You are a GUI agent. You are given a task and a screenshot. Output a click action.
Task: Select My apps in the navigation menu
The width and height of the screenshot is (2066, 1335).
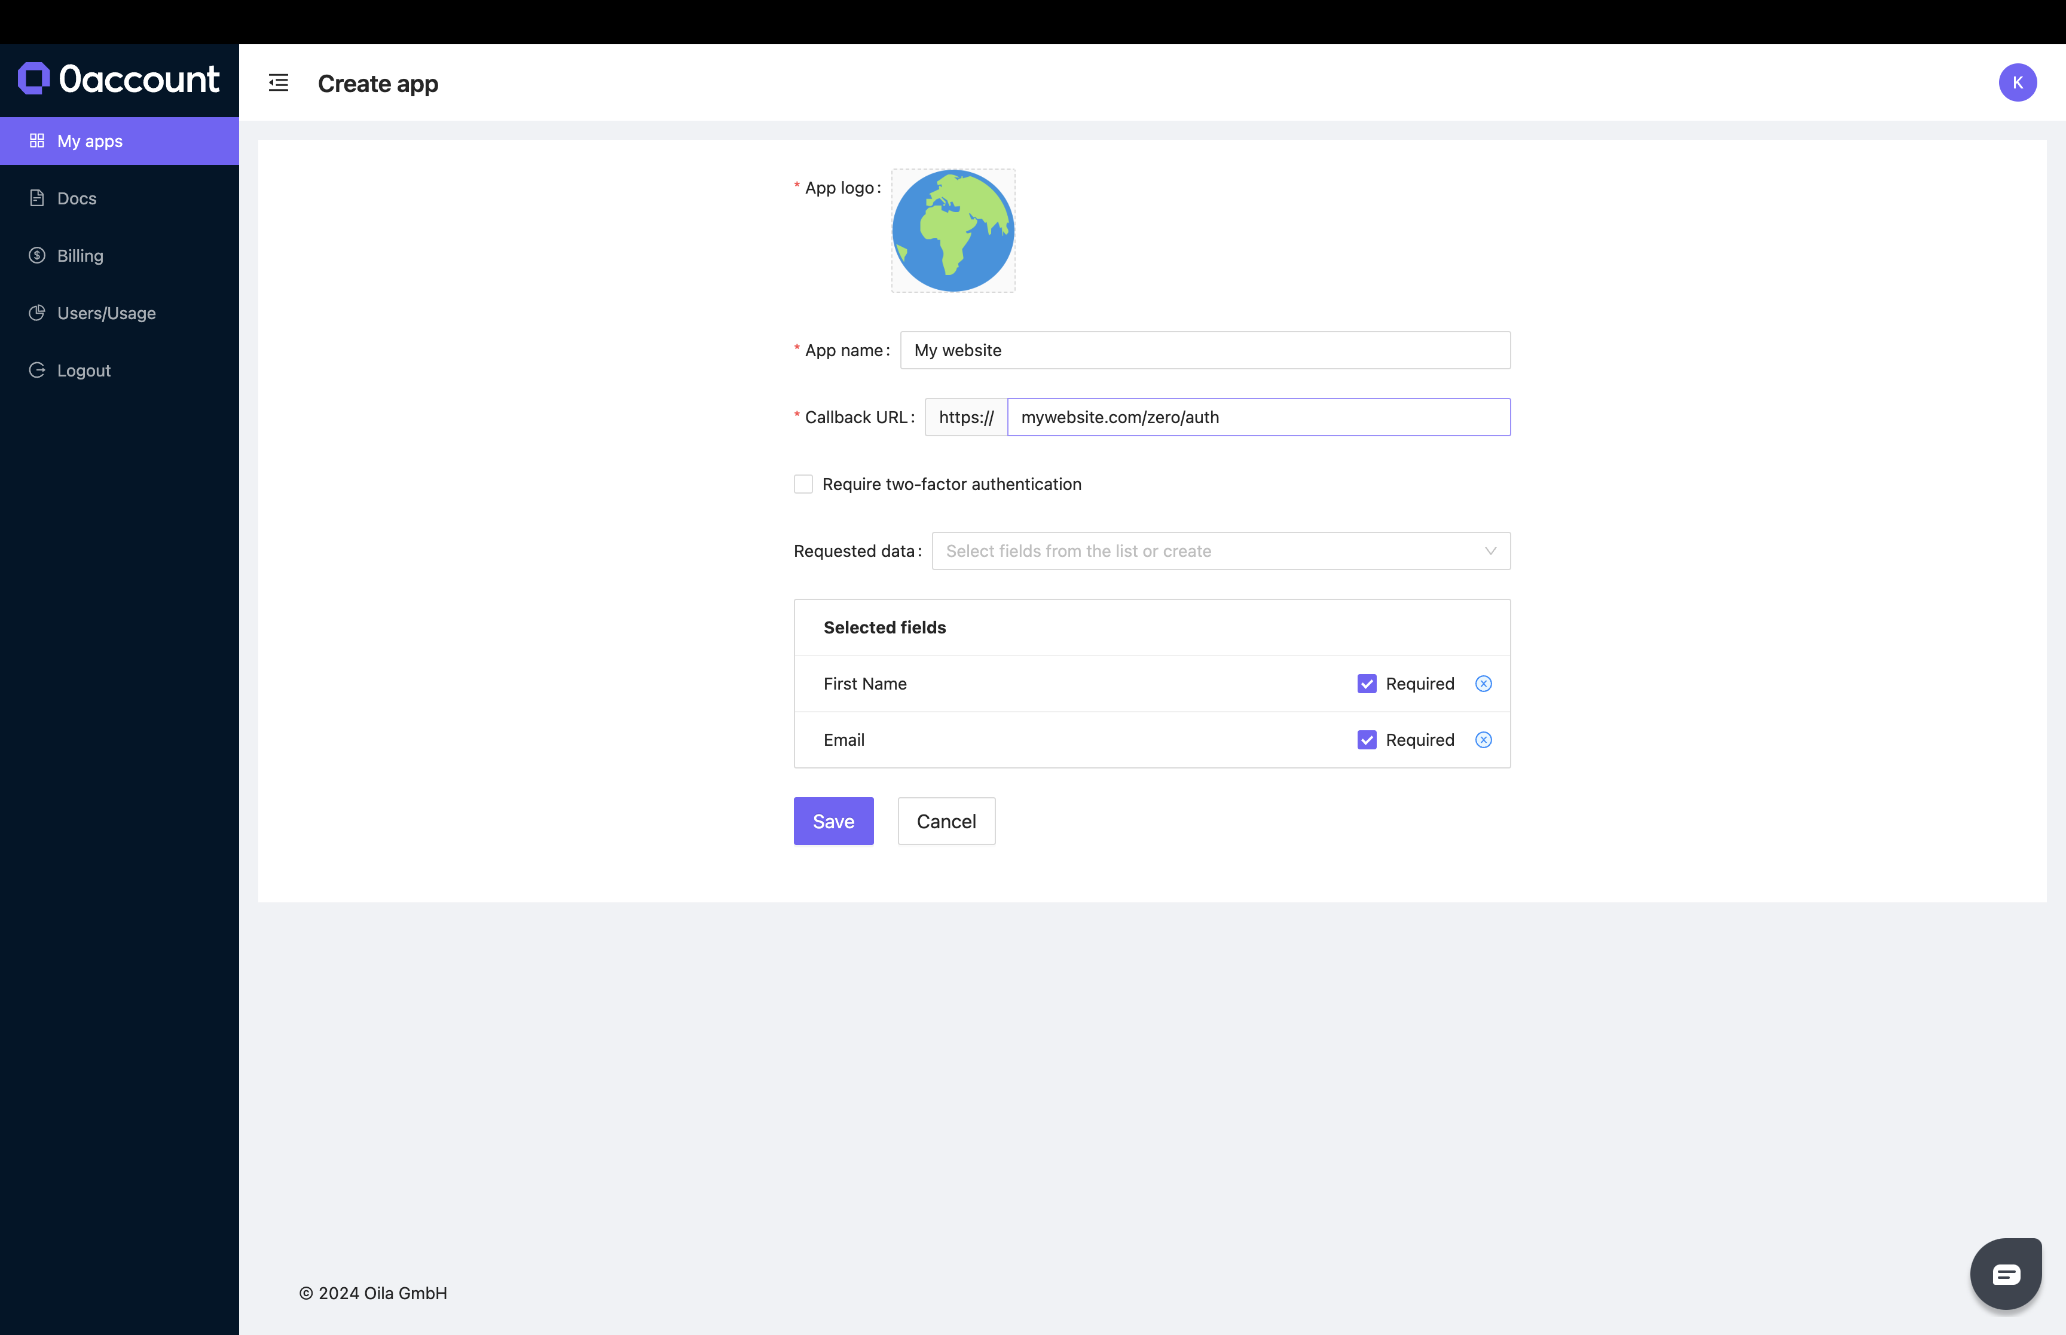(91, 140)
